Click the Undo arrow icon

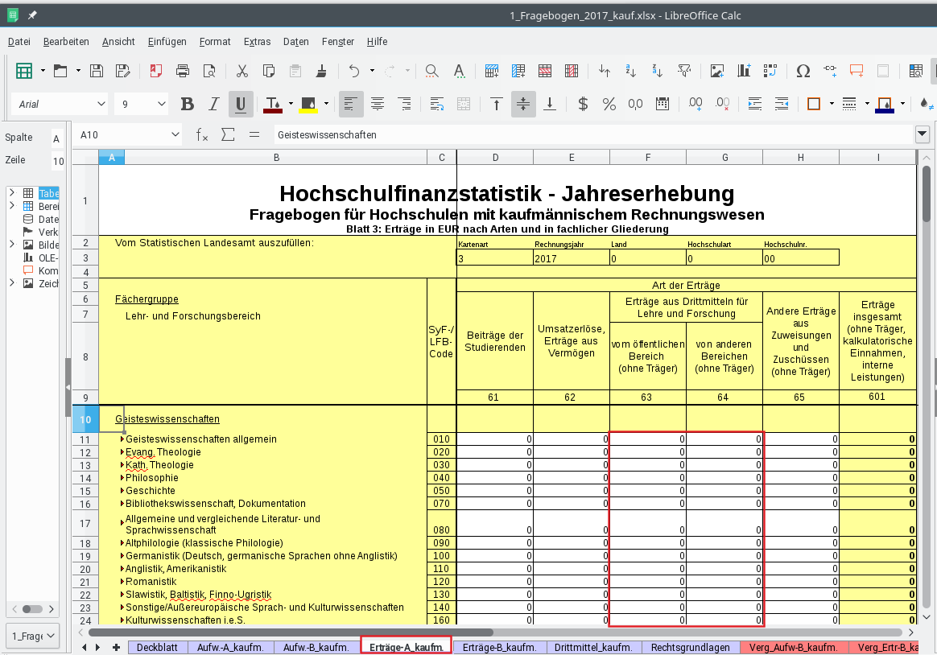click(354, 71)
